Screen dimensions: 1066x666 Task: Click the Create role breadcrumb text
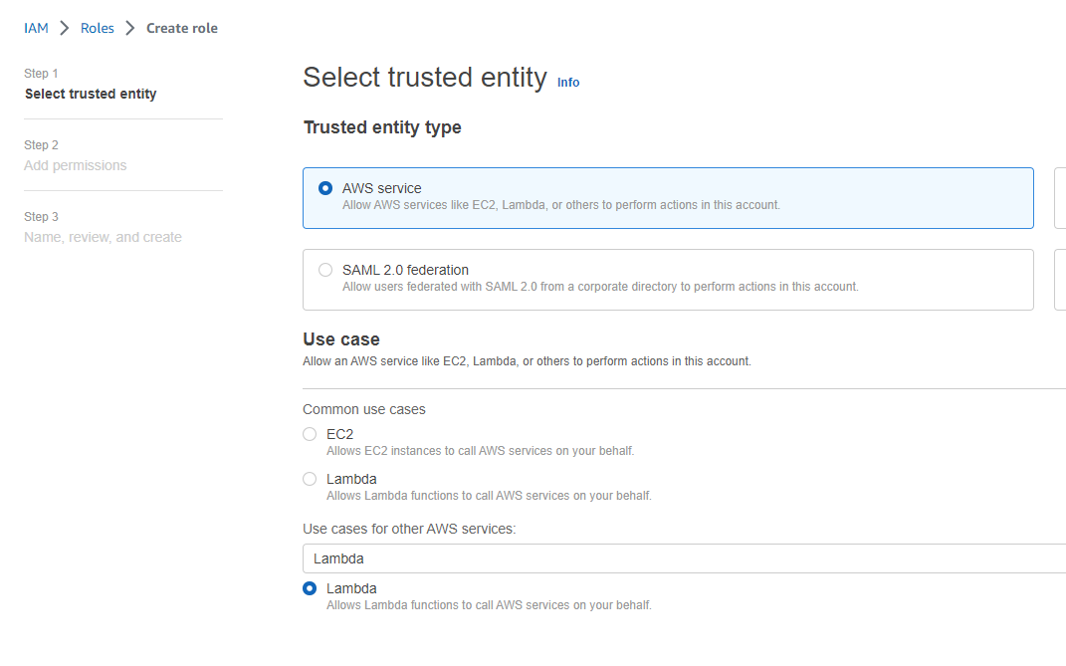click(x=182, y=28)
